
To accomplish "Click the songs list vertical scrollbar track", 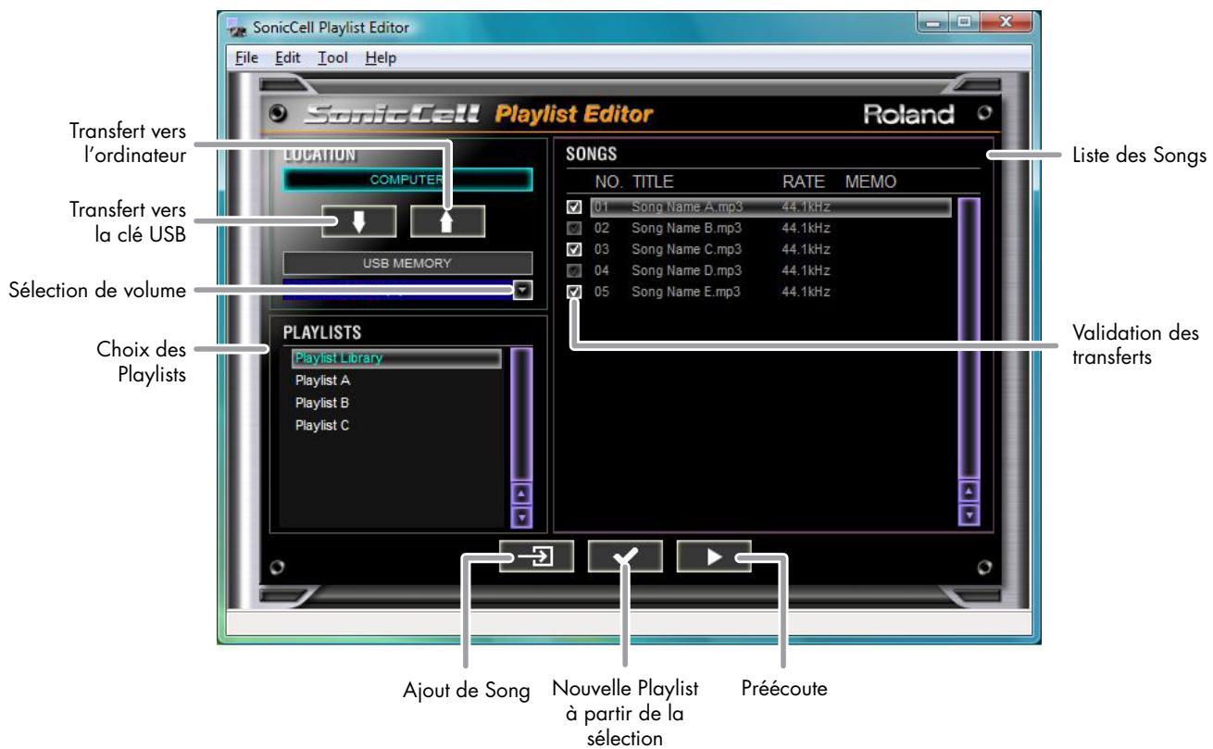I will [969, 339].
